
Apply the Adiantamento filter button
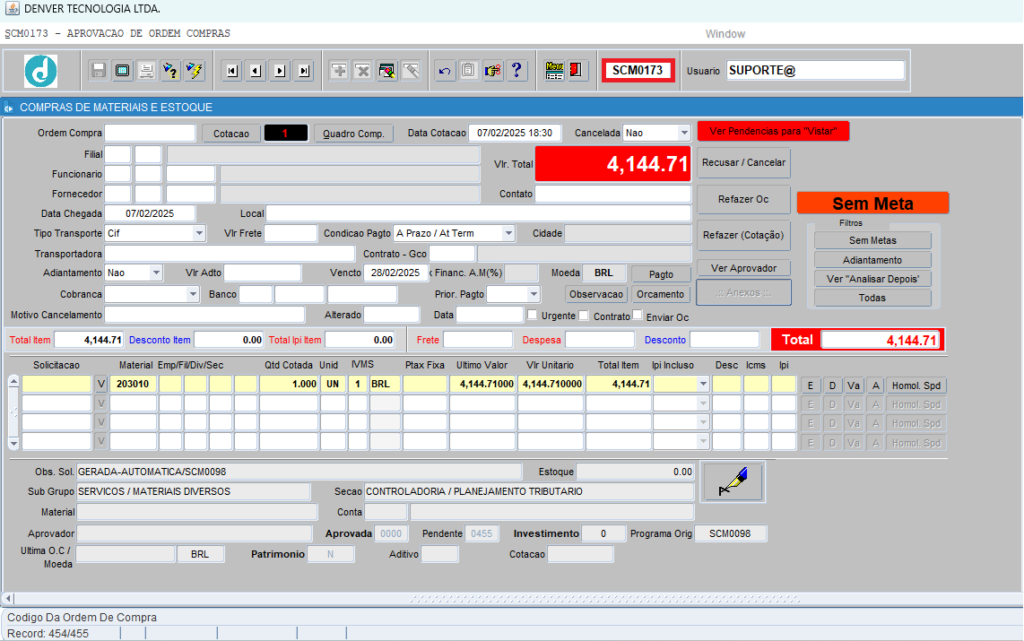pos(872,260)
